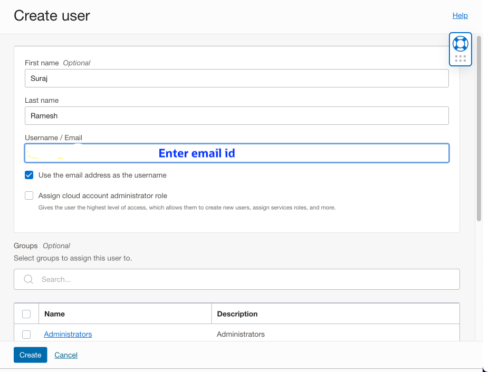Click the Create button
Screen dimensions: 499x372
30,355
